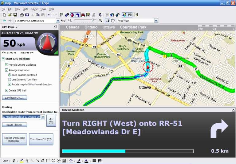Disable the Create GPS trail checkbox
The image size is (236, 164).
click(6, 90)
